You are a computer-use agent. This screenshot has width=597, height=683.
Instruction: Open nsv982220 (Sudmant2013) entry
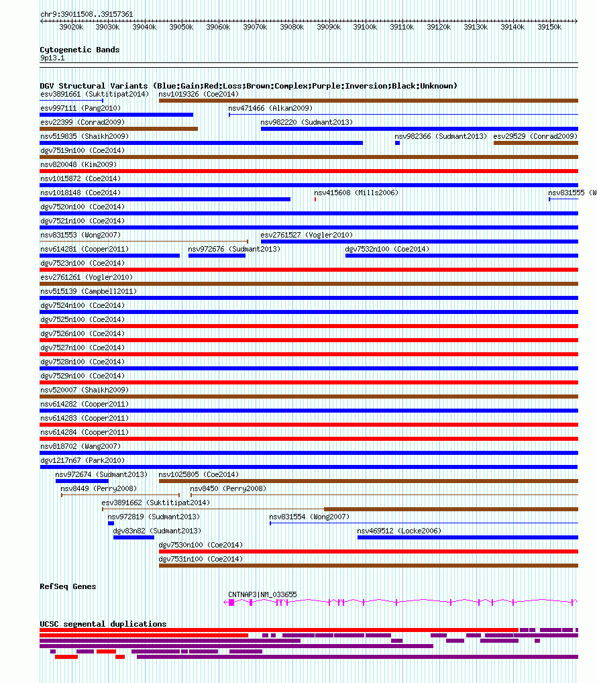307,122
